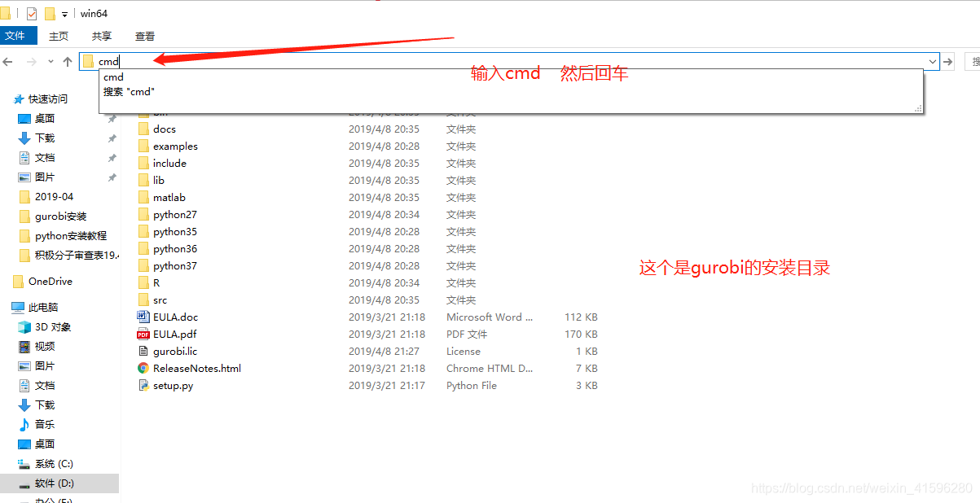Image resolution: width=980 pixels, height=503 pixels.
Task: Expand the address bar history dropdown
Action: (x=933, y=61)
